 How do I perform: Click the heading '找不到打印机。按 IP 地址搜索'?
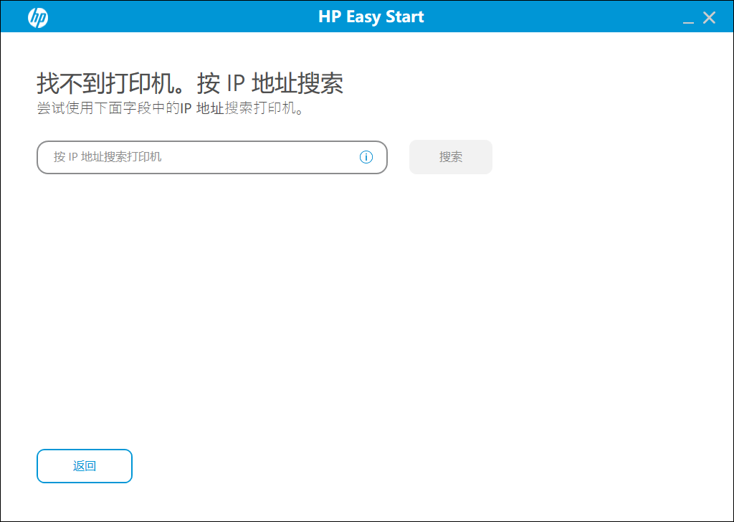click(x=190, y=84)
